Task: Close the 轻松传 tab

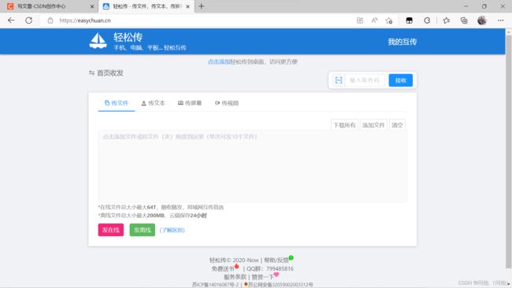Action: (187, 6)
